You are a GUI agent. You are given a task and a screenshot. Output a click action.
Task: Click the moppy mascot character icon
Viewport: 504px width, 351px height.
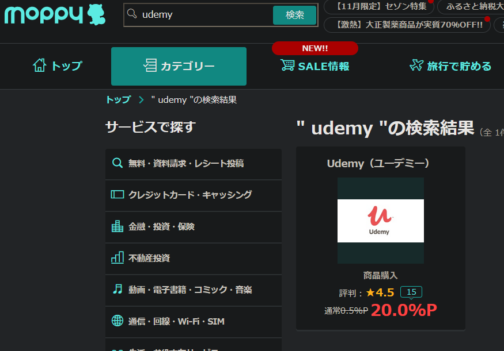coord(96,15)
